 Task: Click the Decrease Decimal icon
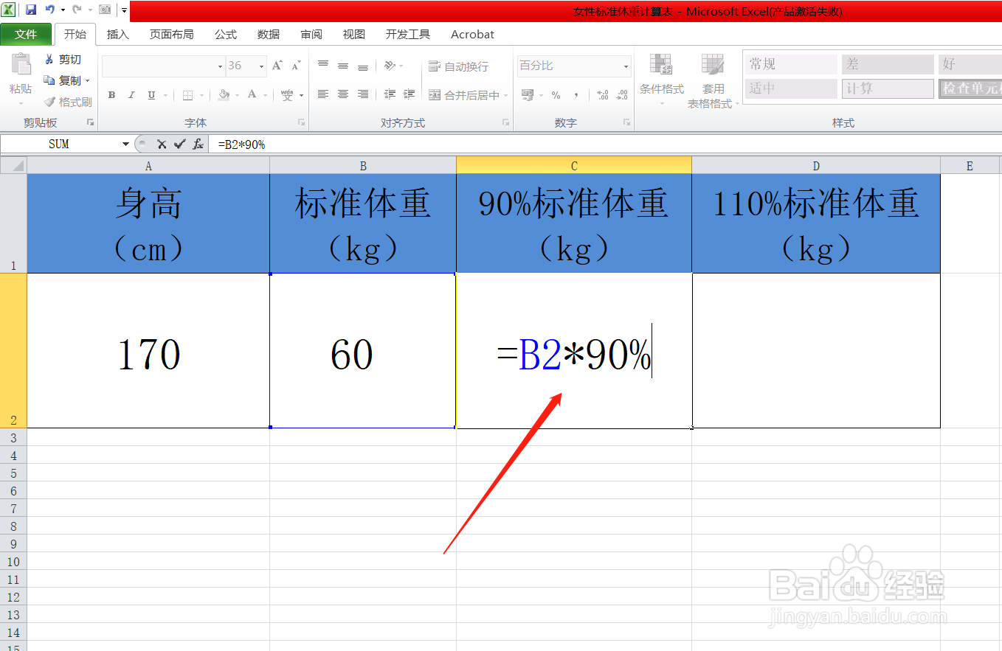[623, 95]
